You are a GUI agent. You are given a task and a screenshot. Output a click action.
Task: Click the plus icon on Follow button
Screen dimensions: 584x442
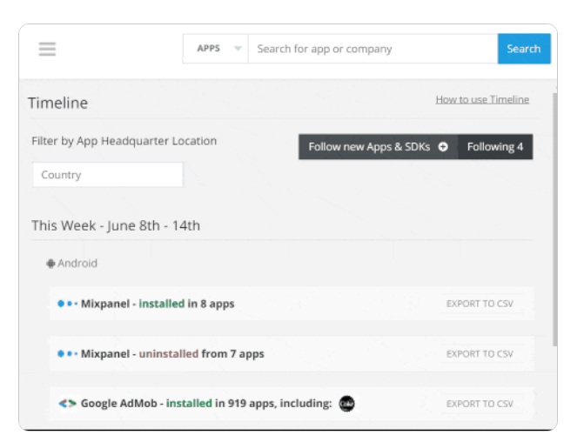point(443,147)
